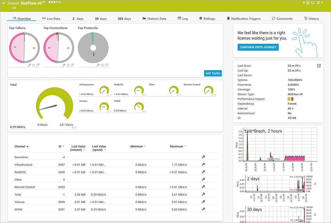Image resolution: width=331 pixels, height=223 pixels.
Task: Pause the NetFlow v9 sensor
Action: [304, 3]
